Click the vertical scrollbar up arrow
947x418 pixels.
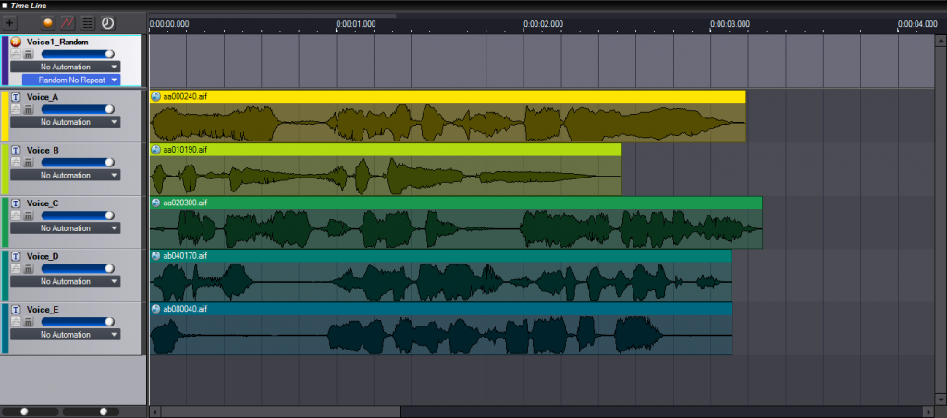[941, 40]
